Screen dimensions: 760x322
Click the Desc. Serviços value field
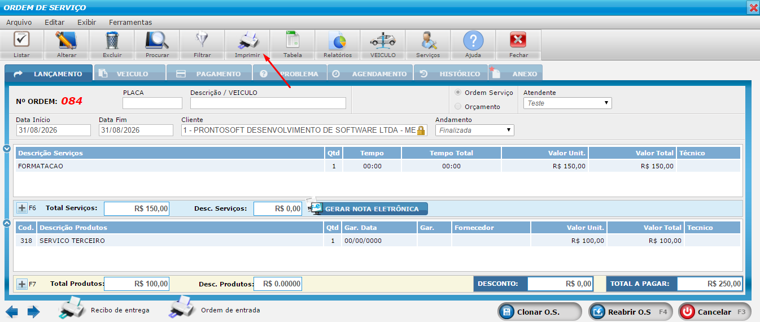tap(278, 208)
